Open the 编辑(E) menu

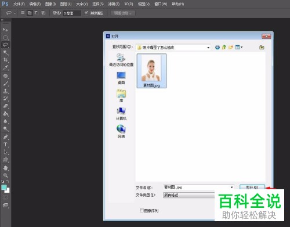click(x=35, y=4)
